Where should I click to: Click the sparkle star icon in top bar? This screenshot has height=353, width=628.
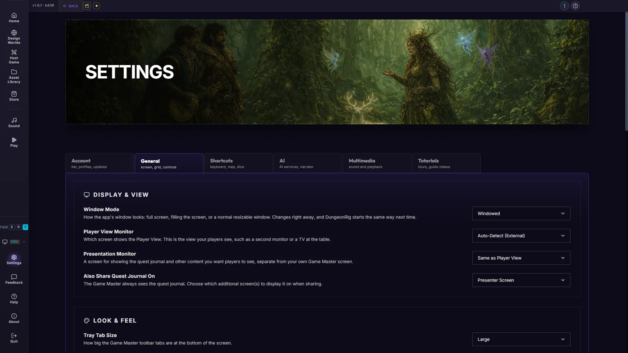pos(97,6)
